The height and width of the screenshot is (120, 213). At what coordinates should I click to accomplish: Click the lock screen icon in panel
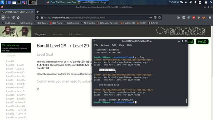coord(206,2)
